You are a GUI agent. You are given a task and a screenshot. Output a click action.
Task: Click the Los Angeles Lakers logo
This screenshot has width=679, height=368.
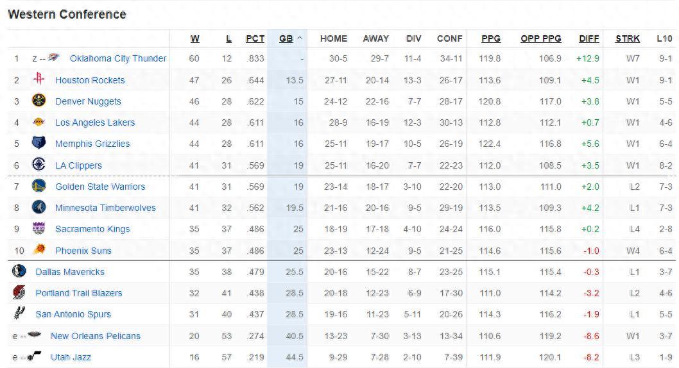[x=39, y=122]
